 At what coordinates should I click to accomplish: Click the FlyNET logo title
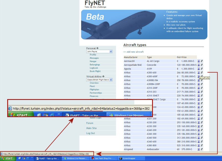coord(95,3)
